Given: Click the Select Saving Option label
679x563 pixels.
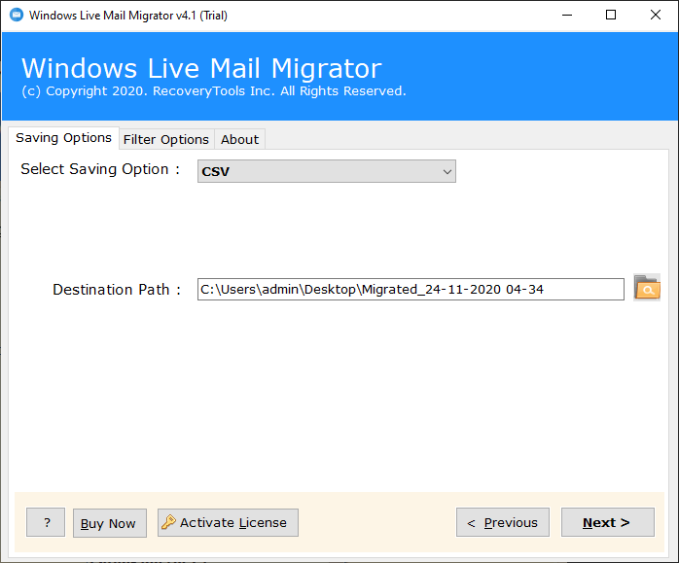Looking at the screenshot, I should (x=100, y=169).
